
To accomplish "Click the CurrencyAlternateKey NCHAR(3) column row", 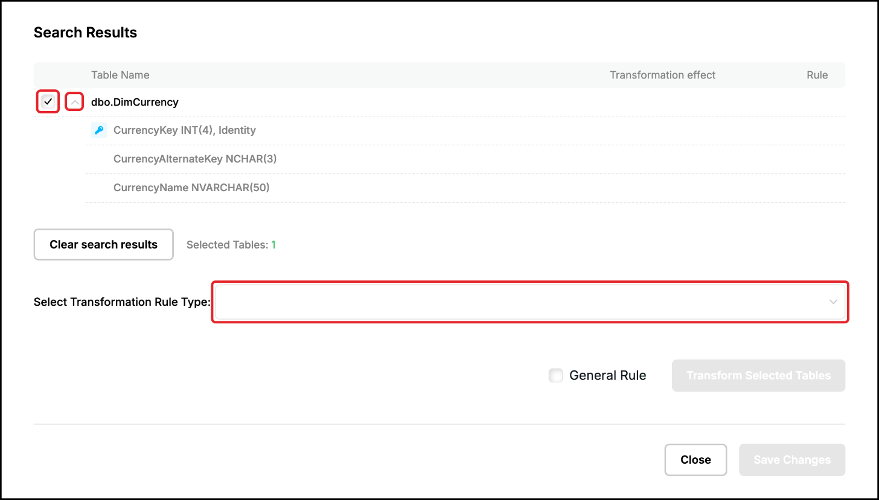I will coord(465,159).
